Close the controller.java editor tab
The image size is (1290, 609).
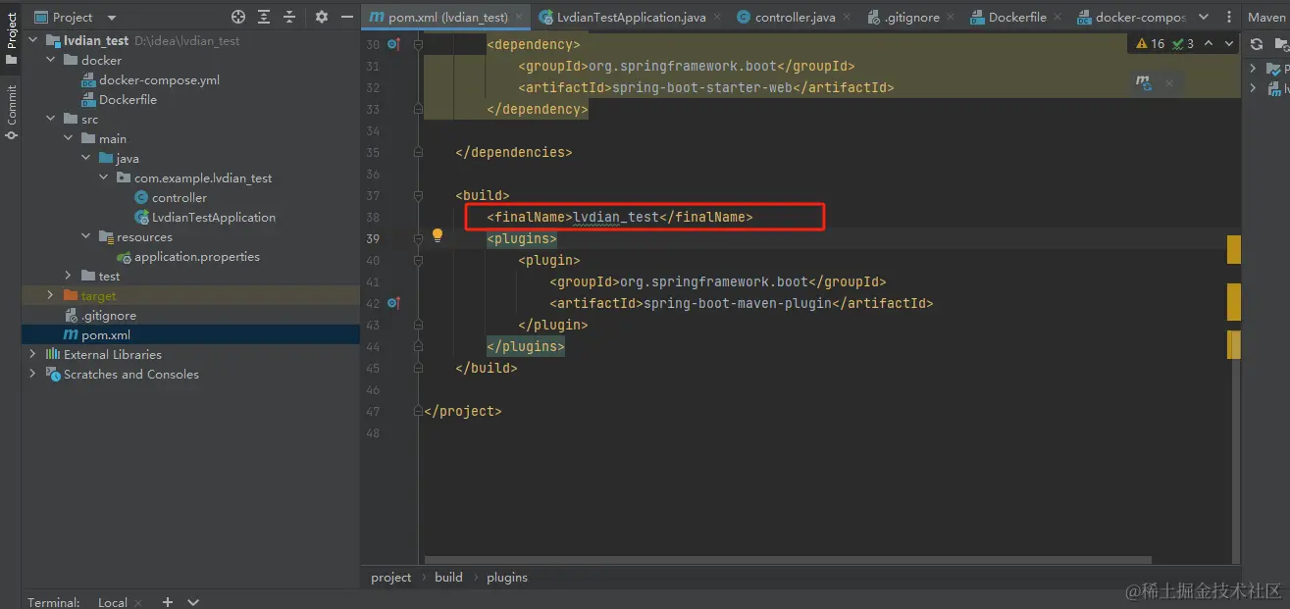848,18
